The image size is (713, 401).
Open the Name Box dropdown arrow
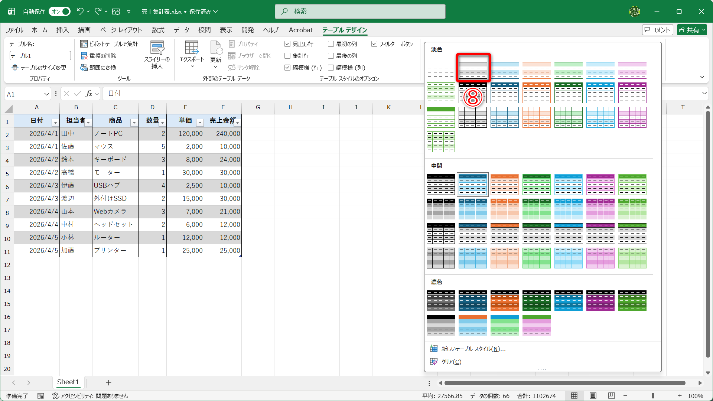[46, 94]
